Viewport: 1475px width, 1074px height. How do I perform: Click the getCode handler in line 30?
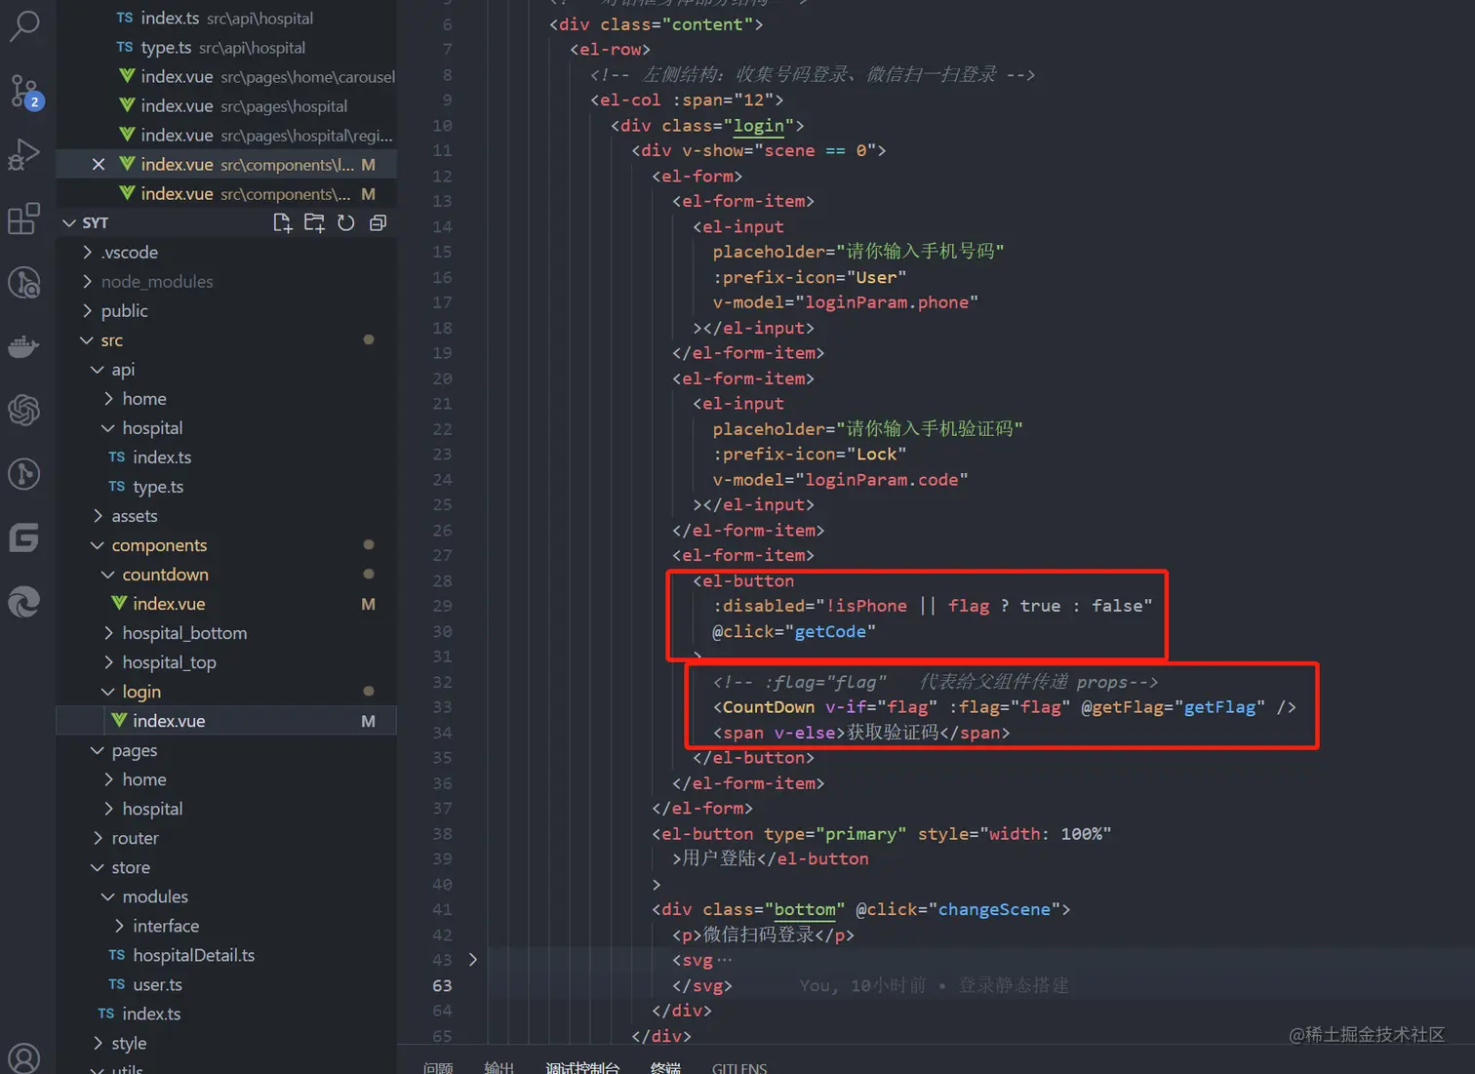coord(830,631)
